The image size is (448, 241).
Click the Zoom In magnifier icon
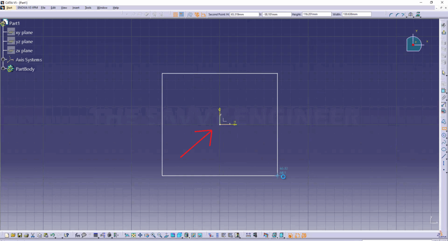[x=153, y=235]
